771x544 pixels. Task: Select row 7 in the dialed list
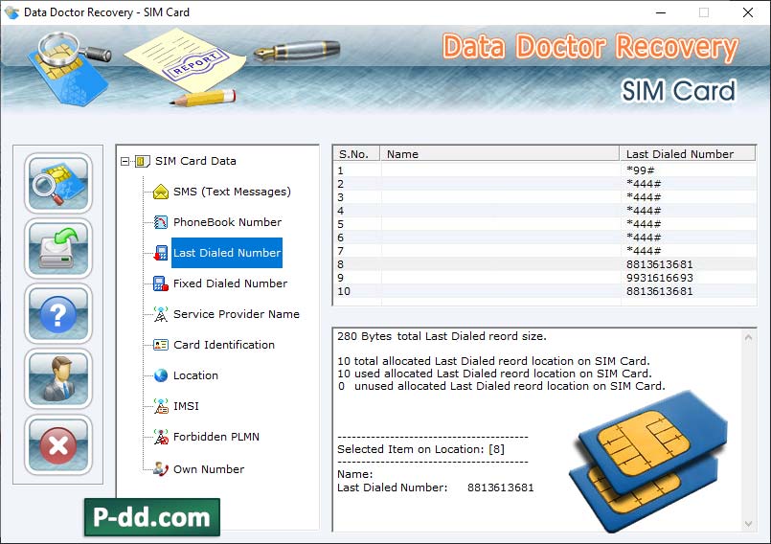coord(545,251)
